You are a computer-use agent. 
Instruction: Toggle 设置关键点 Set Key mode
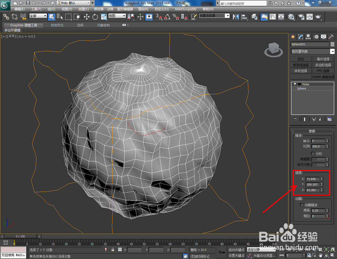[236, 256]
